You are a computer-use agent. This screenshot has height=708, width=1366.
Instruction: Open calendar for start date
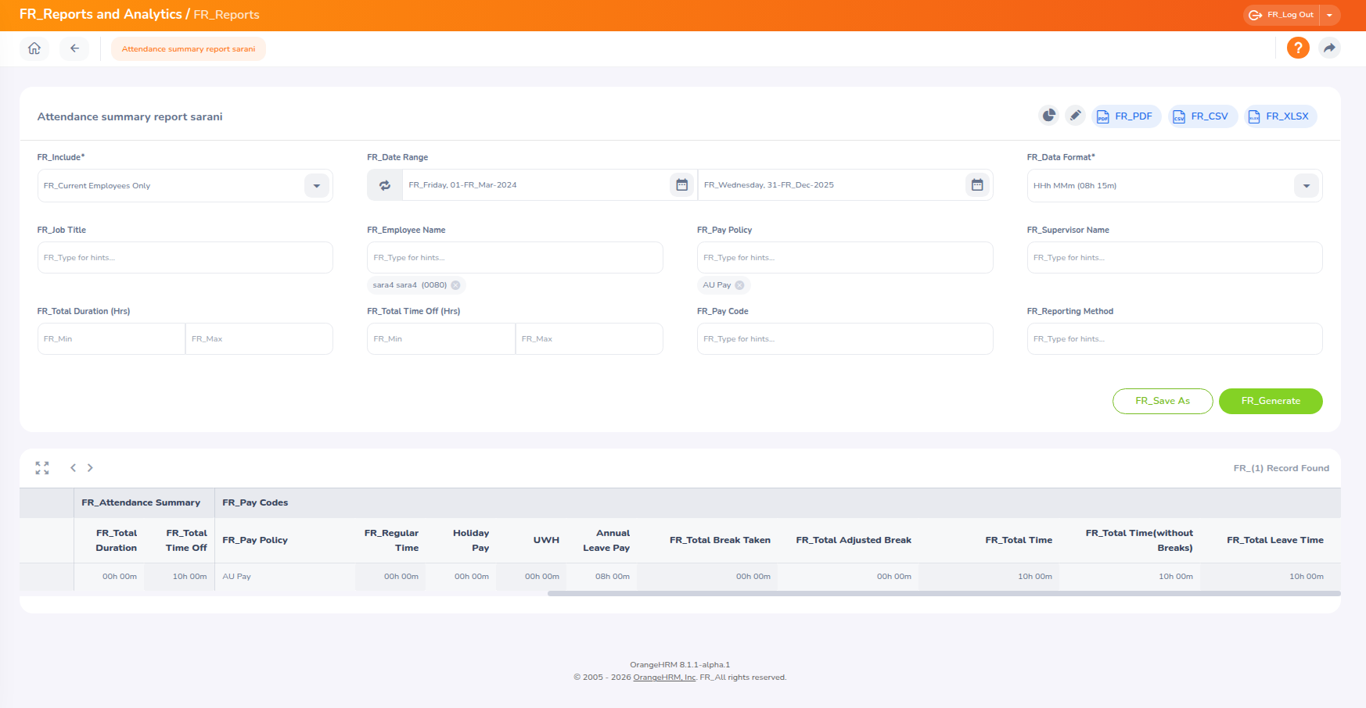click(x=682, y=185)
